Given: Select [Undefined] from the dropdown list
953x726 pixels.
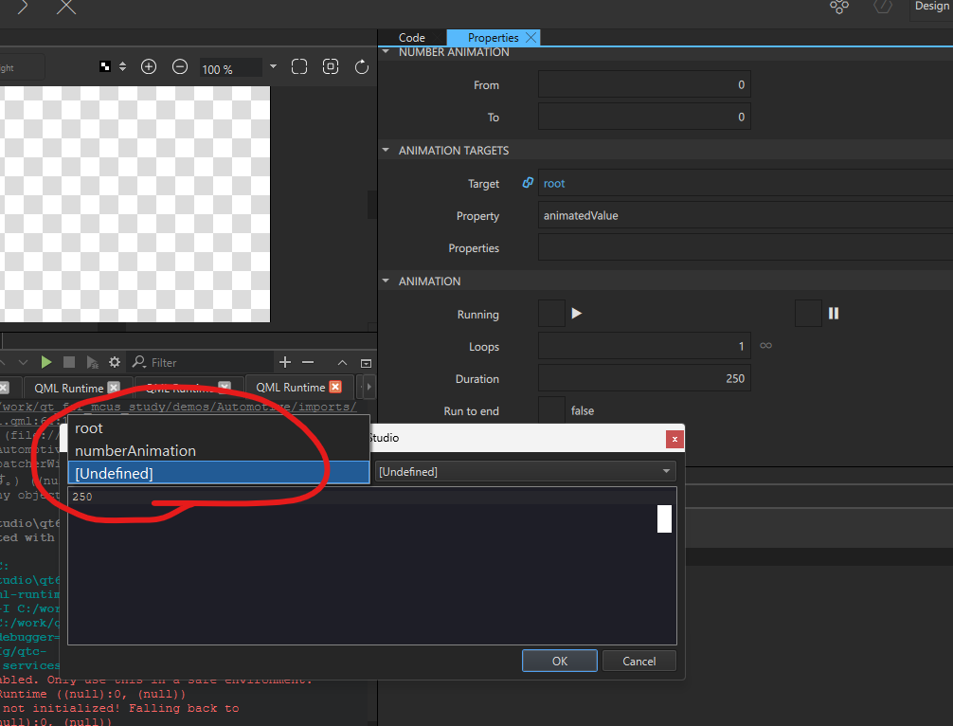Looking at the screenshot, I should click(x=219, y=473).
